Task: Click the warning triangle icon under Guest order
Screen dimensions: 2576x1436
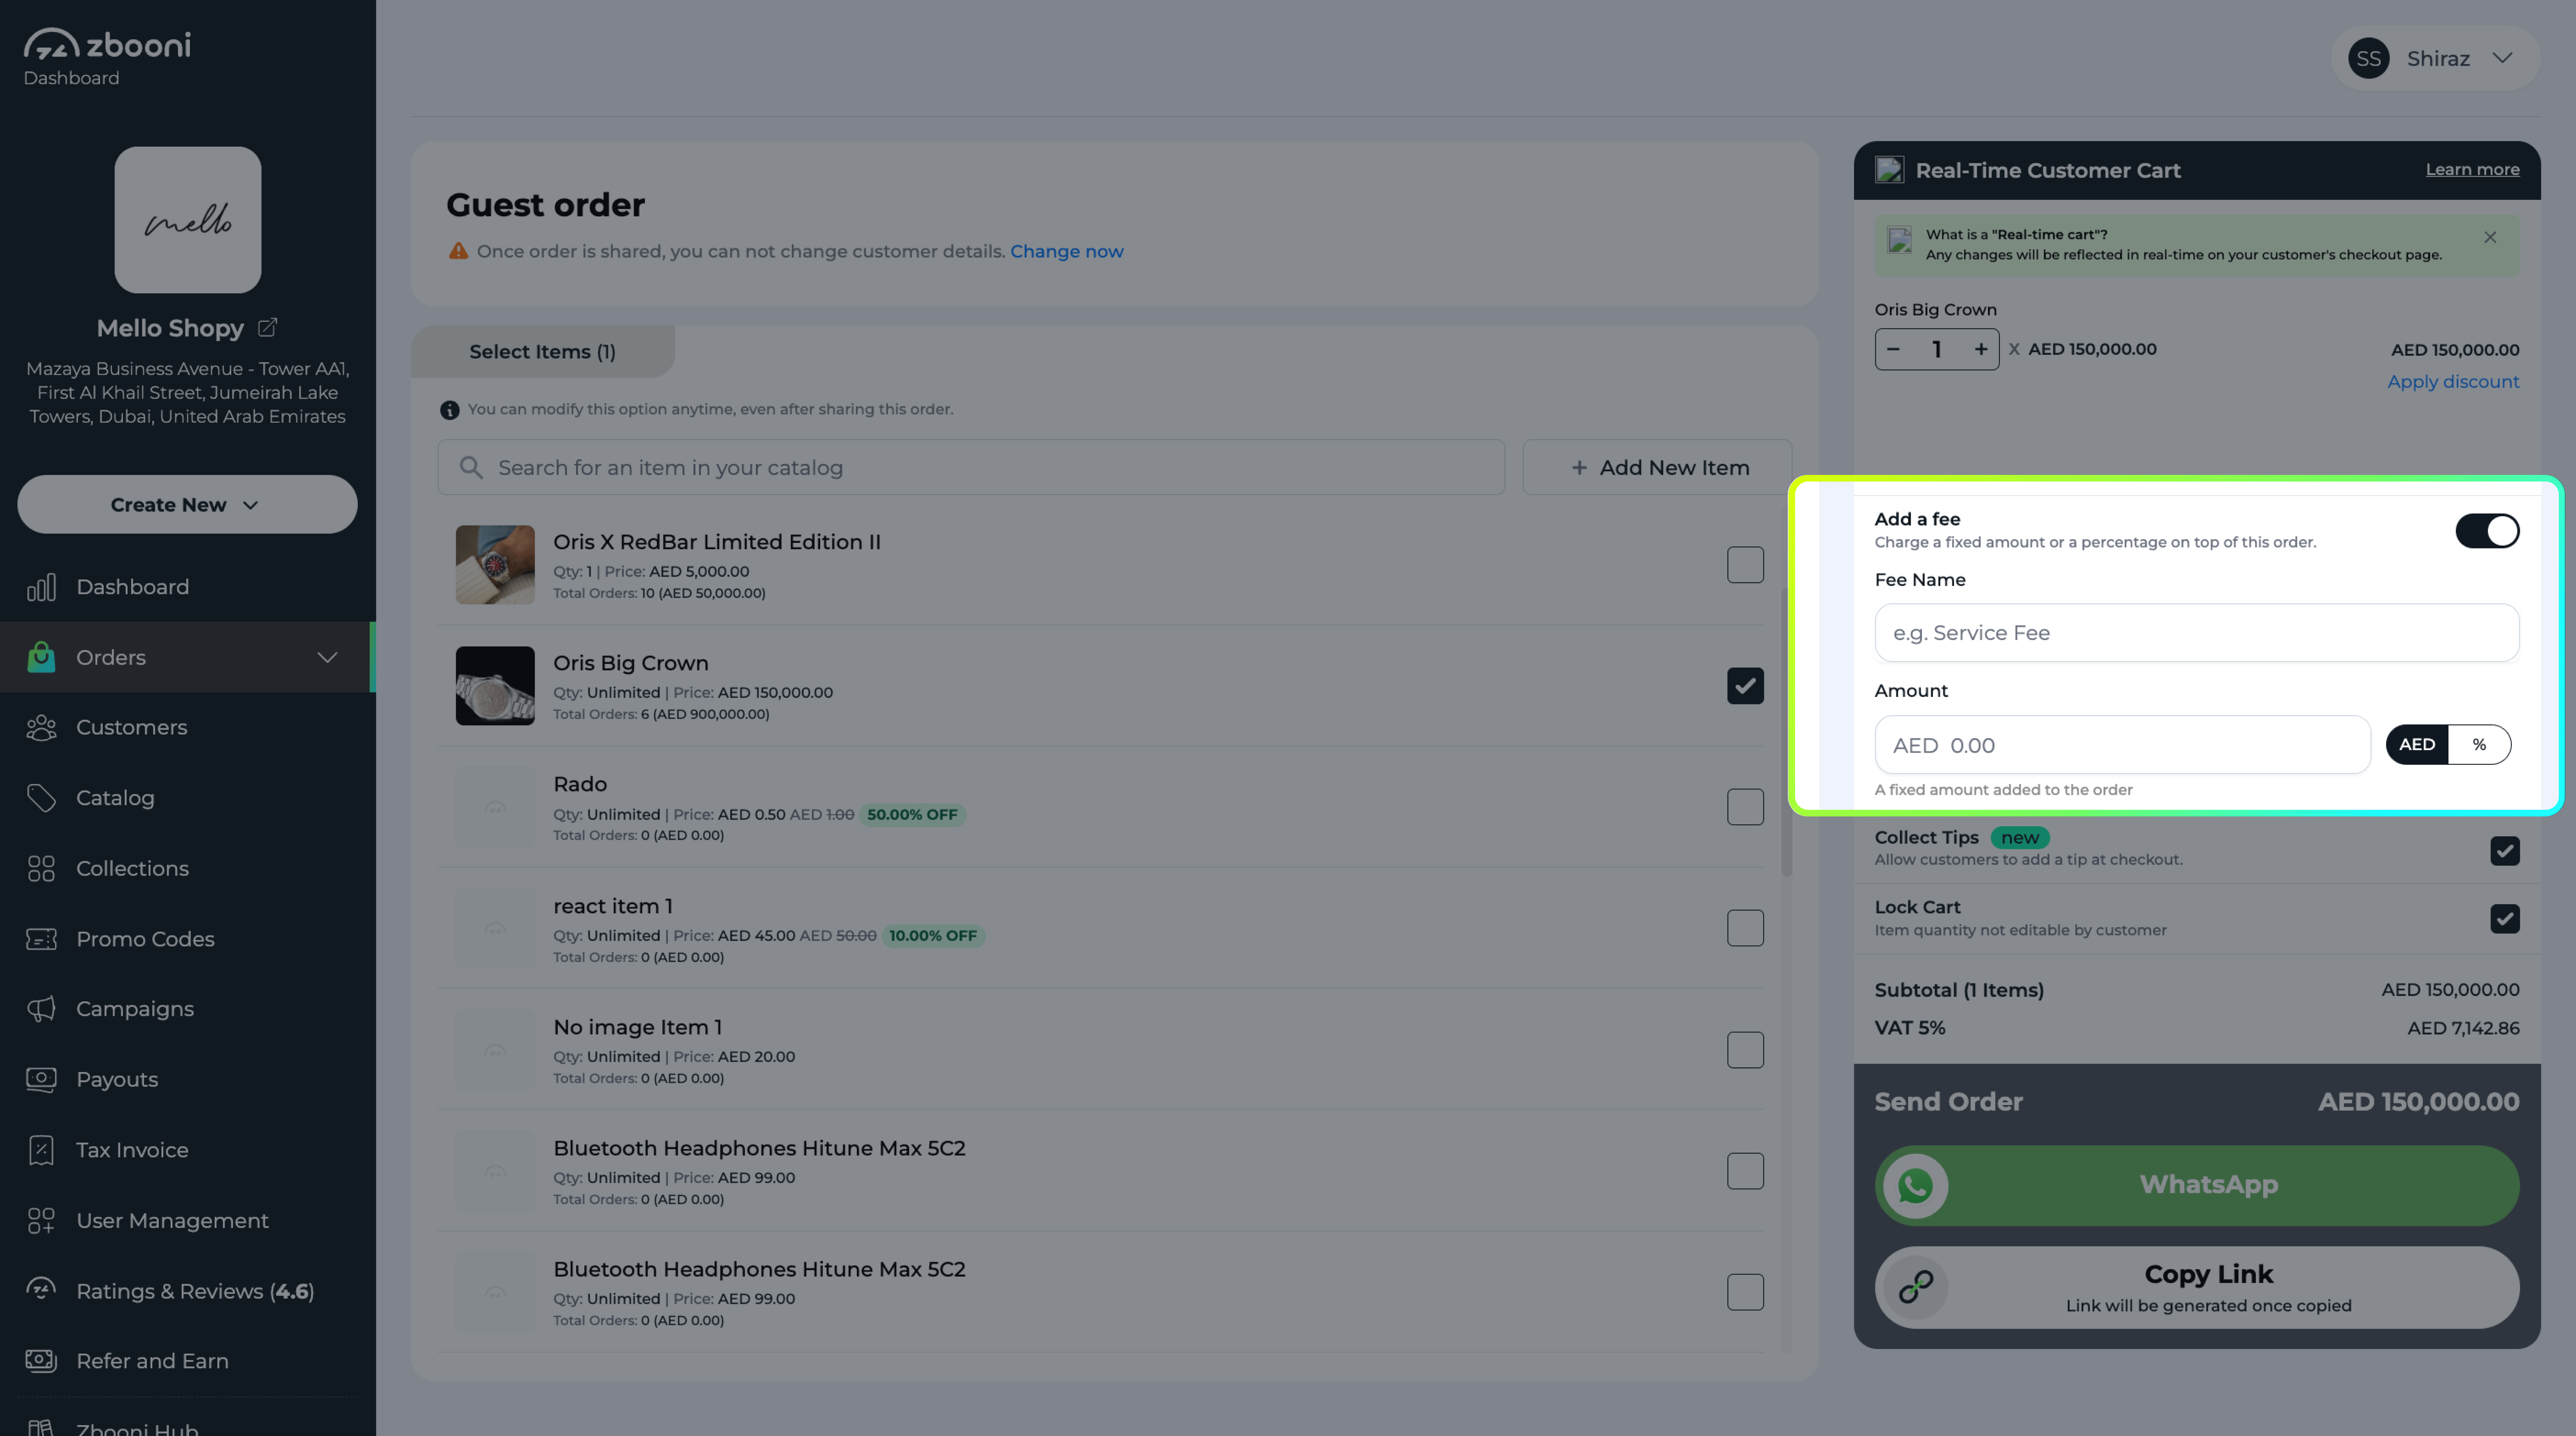Action: (458, 251)
